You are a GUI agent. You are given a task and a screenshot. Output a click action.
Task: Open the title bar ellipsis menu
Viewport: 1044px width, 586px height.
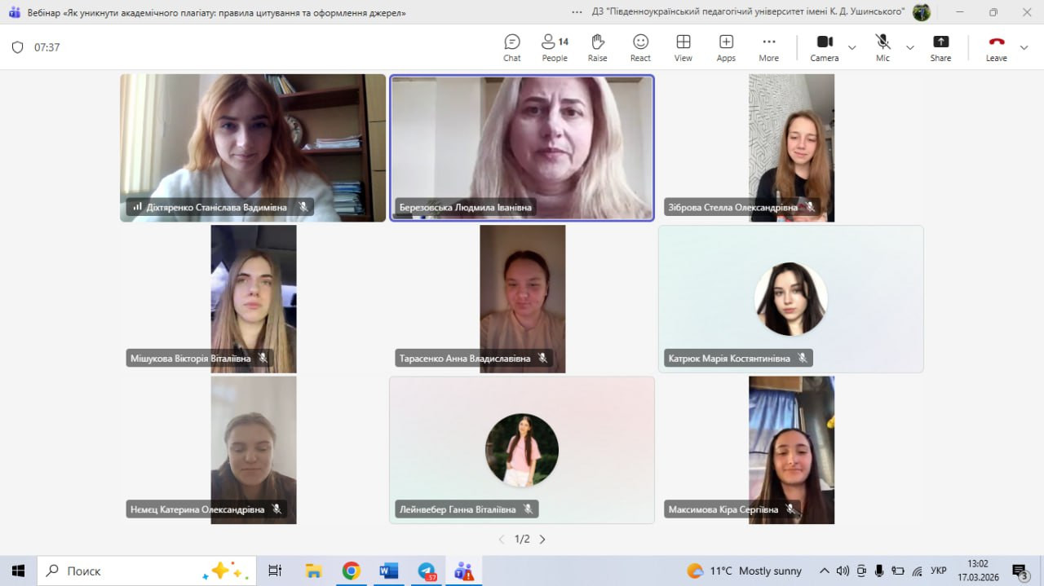pyautogui.click(x=577, y=12)
